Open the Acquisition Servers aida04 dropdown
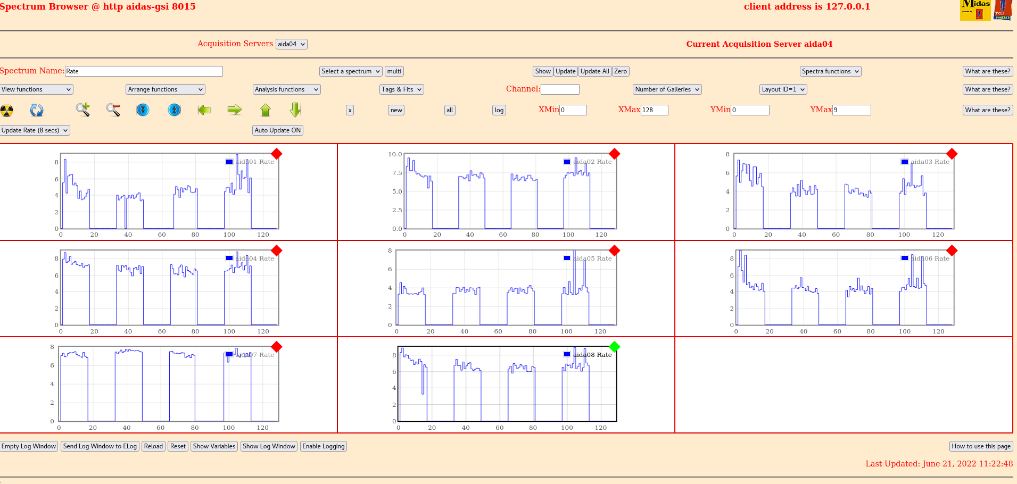This screenshot has height=484, width=1017. pos(292,44)
